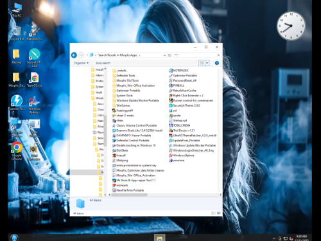Click the Recycle Bin desktop icon
This screenshot has width=321, height=241.
click(17, 33)
